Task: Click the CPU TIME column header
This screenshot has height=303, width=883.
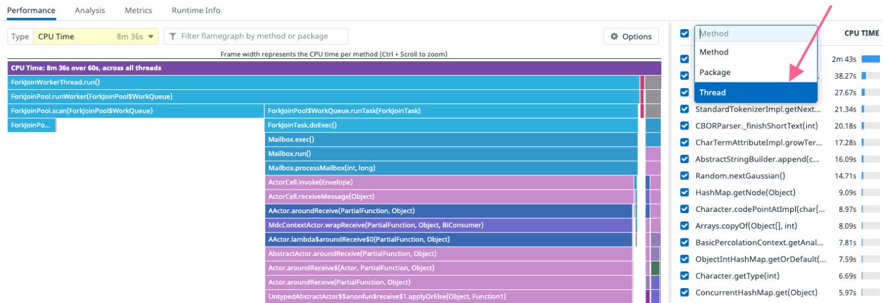Action: [x=861, y=33]
